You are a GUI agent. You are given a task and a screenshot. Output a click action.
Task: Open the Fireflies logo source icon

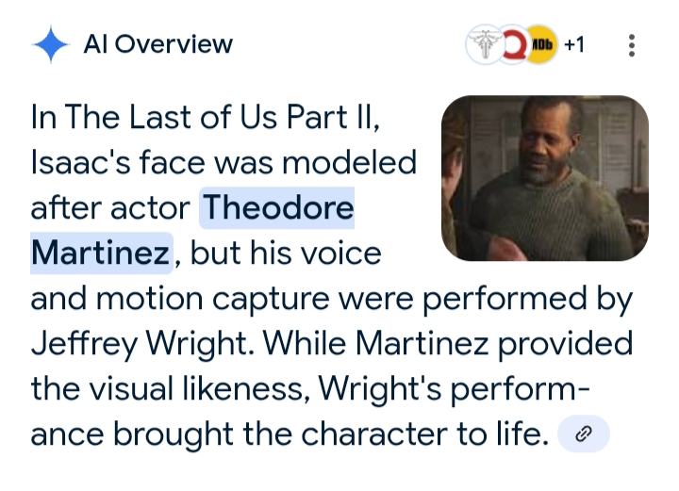coord(486,44)
